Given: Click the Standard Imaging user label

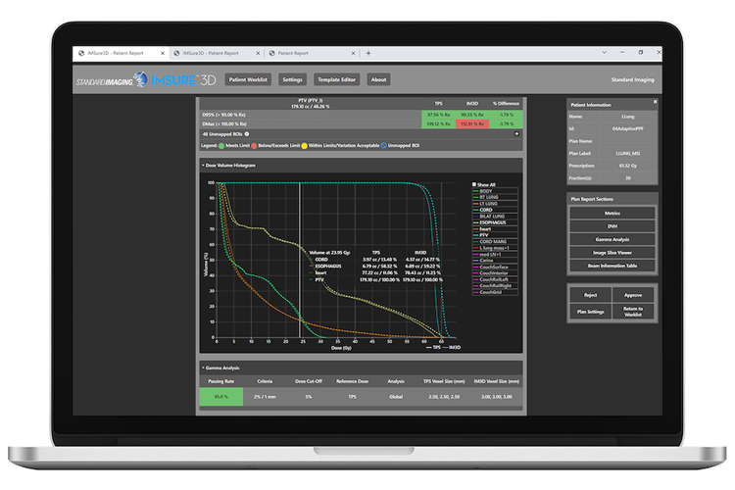Looking at the screenshot, I should (x=632, y=79).
